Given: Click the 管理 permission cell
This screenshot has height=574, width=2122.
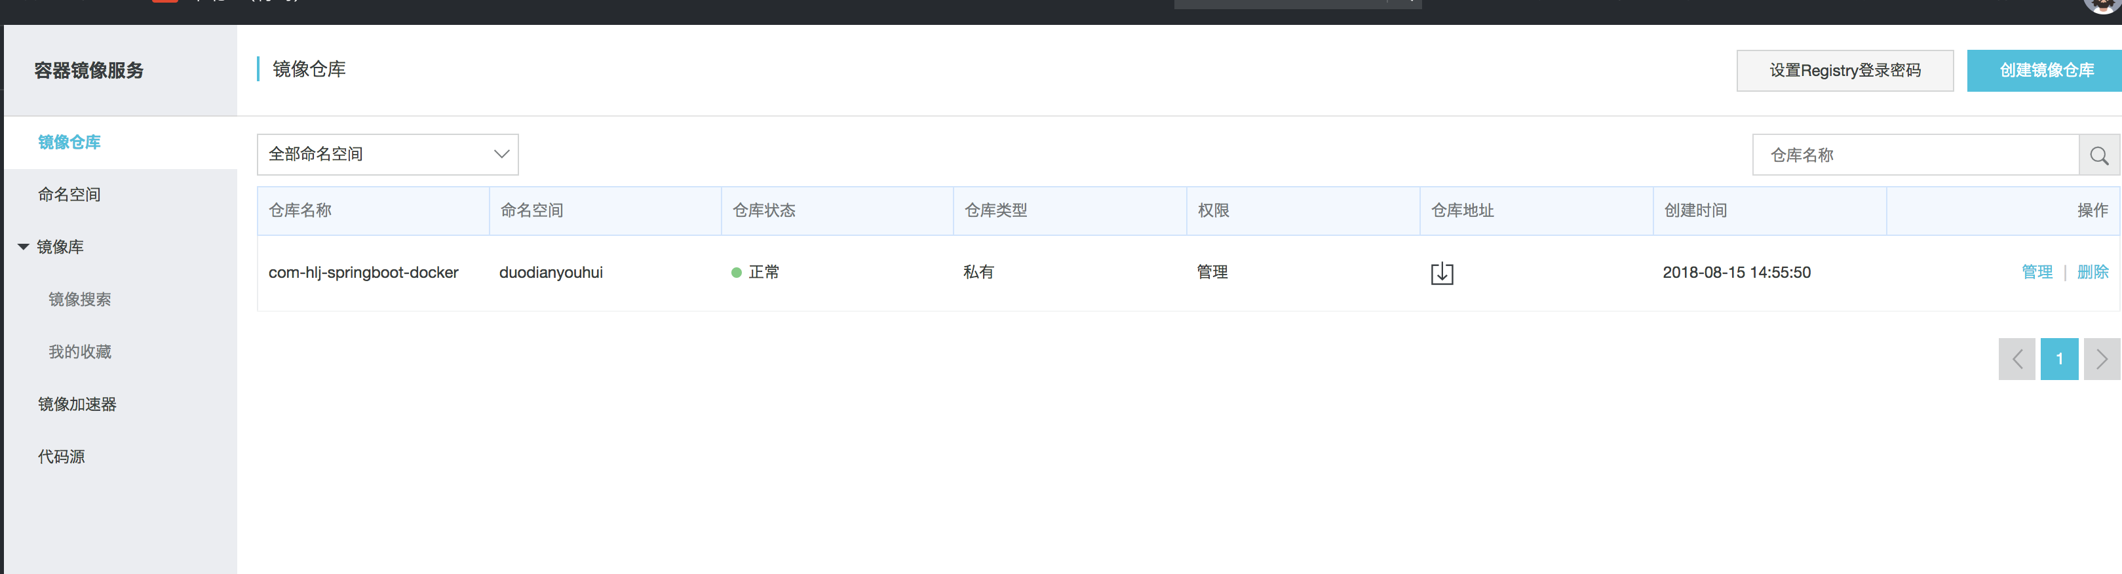Looking at the screenshot, I should [x=1212, y=273].
